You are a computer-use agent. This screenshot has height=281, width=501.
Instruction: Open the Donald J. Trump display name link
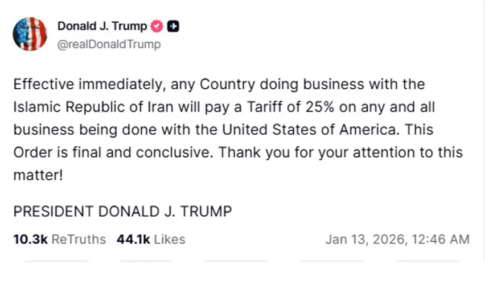(102, 26)
